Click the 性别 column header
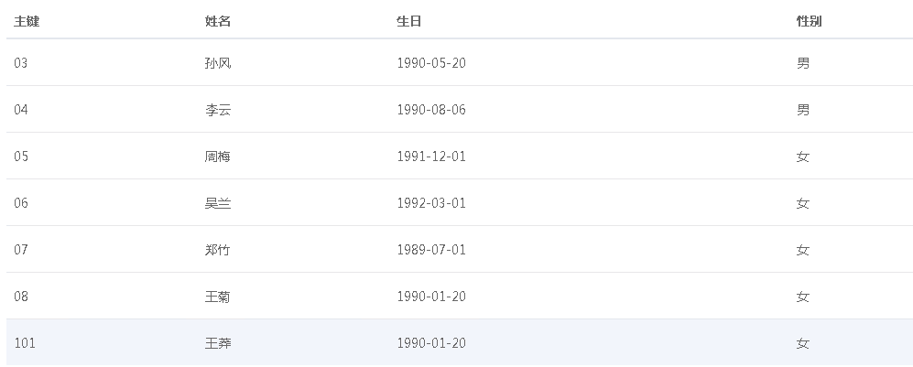 809,21
